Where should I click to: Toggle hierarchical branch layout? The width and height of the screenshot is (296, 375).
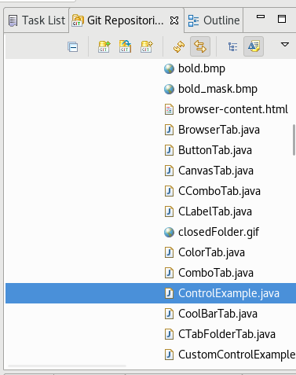(x=232, y=46)
